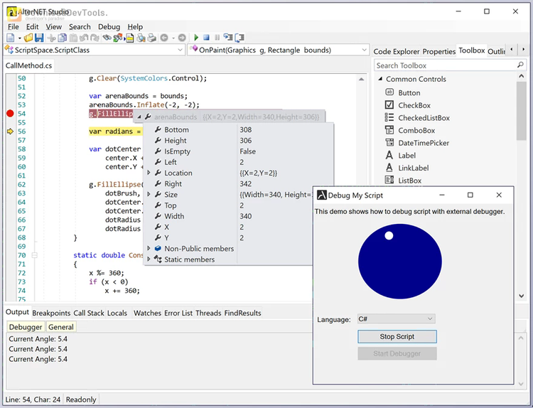Select the CheckedListBox toolbox item
The height and width of the screenshot is (408, 533).
424,118
